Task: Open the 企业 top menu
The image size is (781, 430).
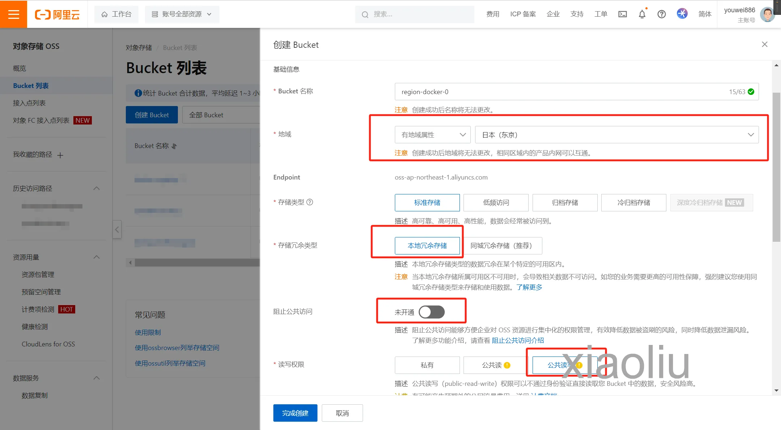Action: click(553, 14)
